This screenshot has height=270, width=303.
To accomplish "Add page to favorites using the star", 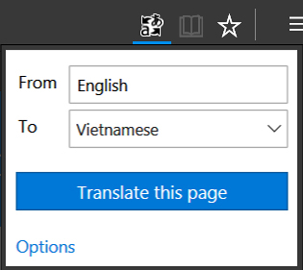I will [x=229, y=26].
